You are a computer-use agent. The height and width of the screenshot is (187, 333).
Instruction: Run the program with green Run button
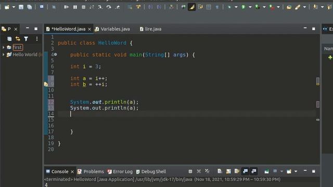pyautogui.click(x=244, y=7)
